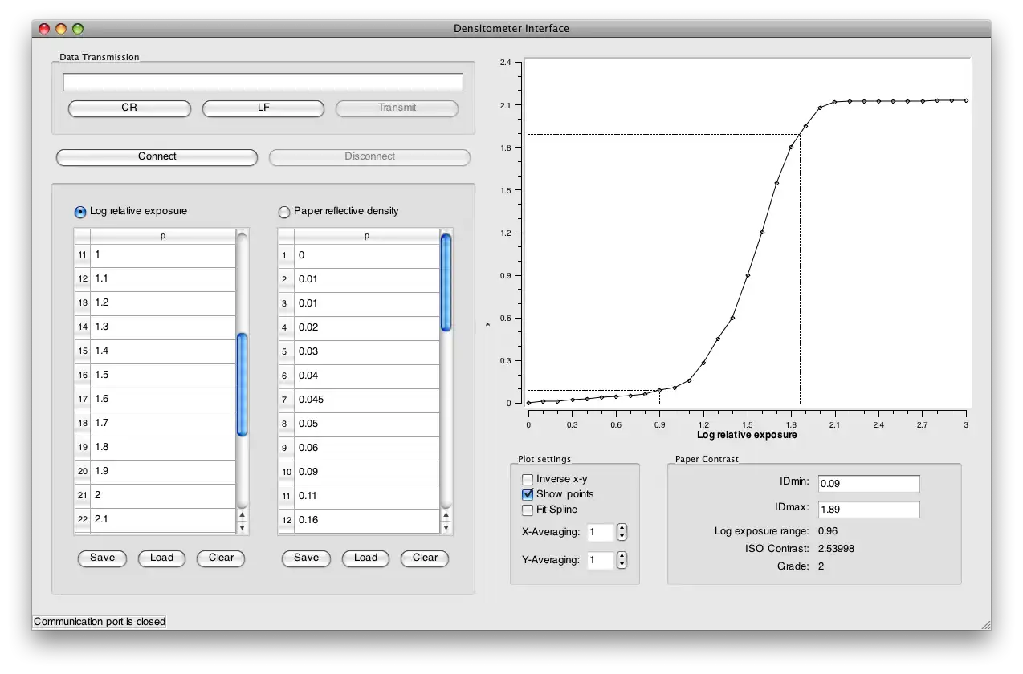The width and height of the screenshot is (1023, 674).
Task: Select exposure cell with value 1.8
Action: point(163,448)
